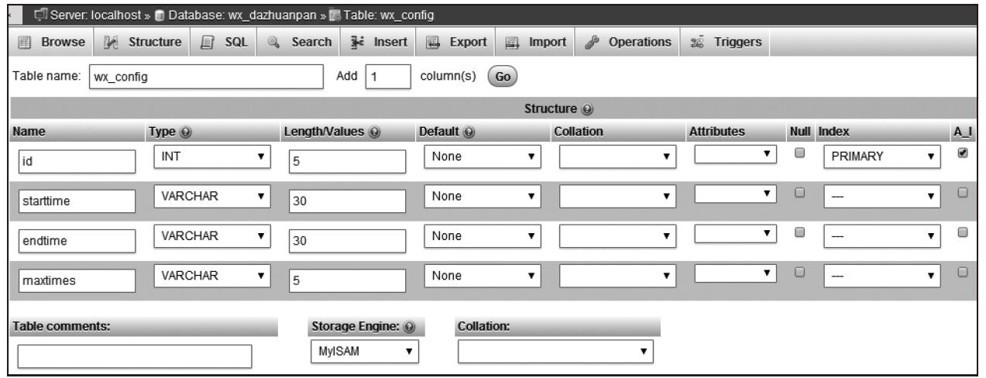Uncheck A_I checkbox for id row
Image resolution: width=986 pixels, height=378 pixels.
click(x=963, y=154)
